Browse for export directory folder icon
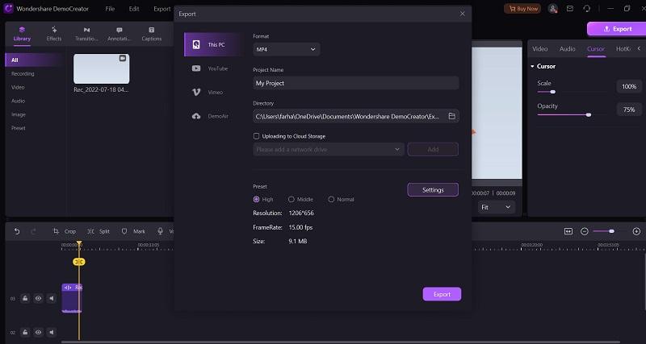Viewport: 646px width, 344px height. coord(452,116)
